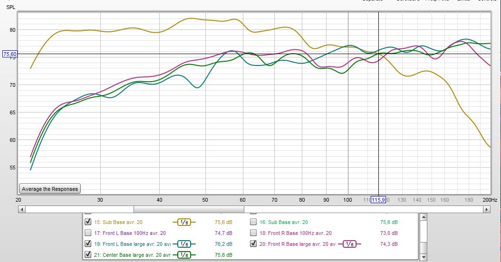Uncheck trace 21: Center Base large
This screenshot has width=501, height=262.
[x=88, y=254]
